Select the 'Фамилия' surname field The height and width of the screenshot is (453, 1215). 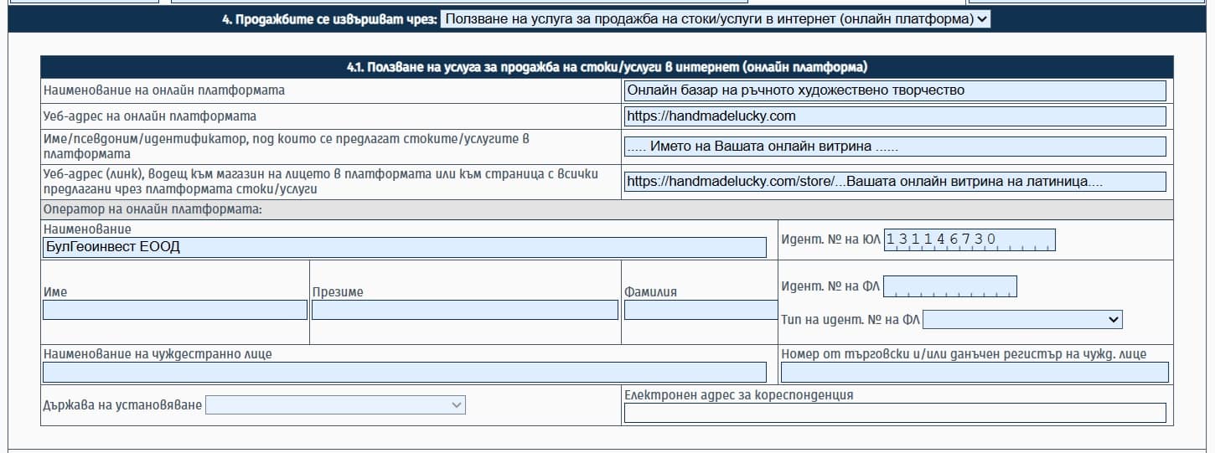click(701, 310)
